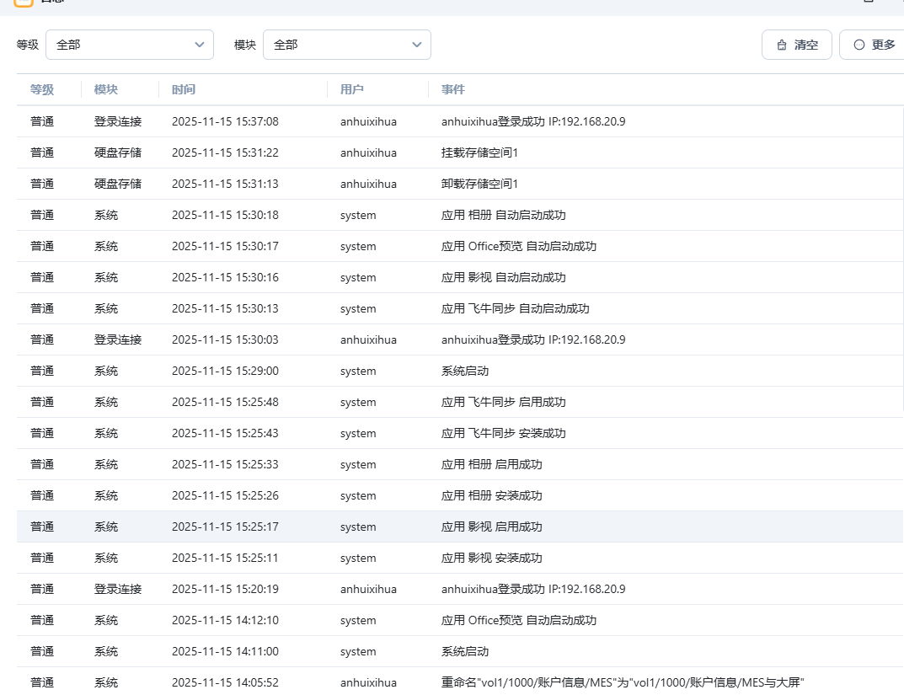904x695 pixels.
Task: Click the 更多 (more) button
Action: pyautogui.click(x=874, y=45)
